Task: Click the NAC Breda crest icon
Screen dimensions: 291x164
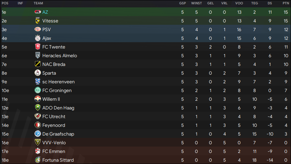Action: tap(38, 64)
